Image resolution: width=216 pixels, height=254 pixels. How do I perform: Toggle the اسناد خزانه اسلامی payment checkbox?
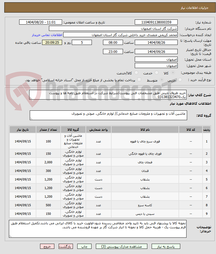[x=139, y=80]
